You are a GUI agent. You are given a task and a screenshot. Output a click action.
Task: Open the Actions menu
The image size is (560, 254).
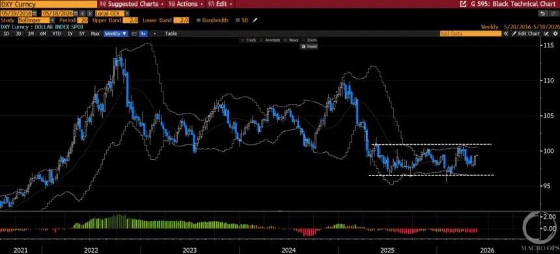pyautogui.click(x=186, y=4)
